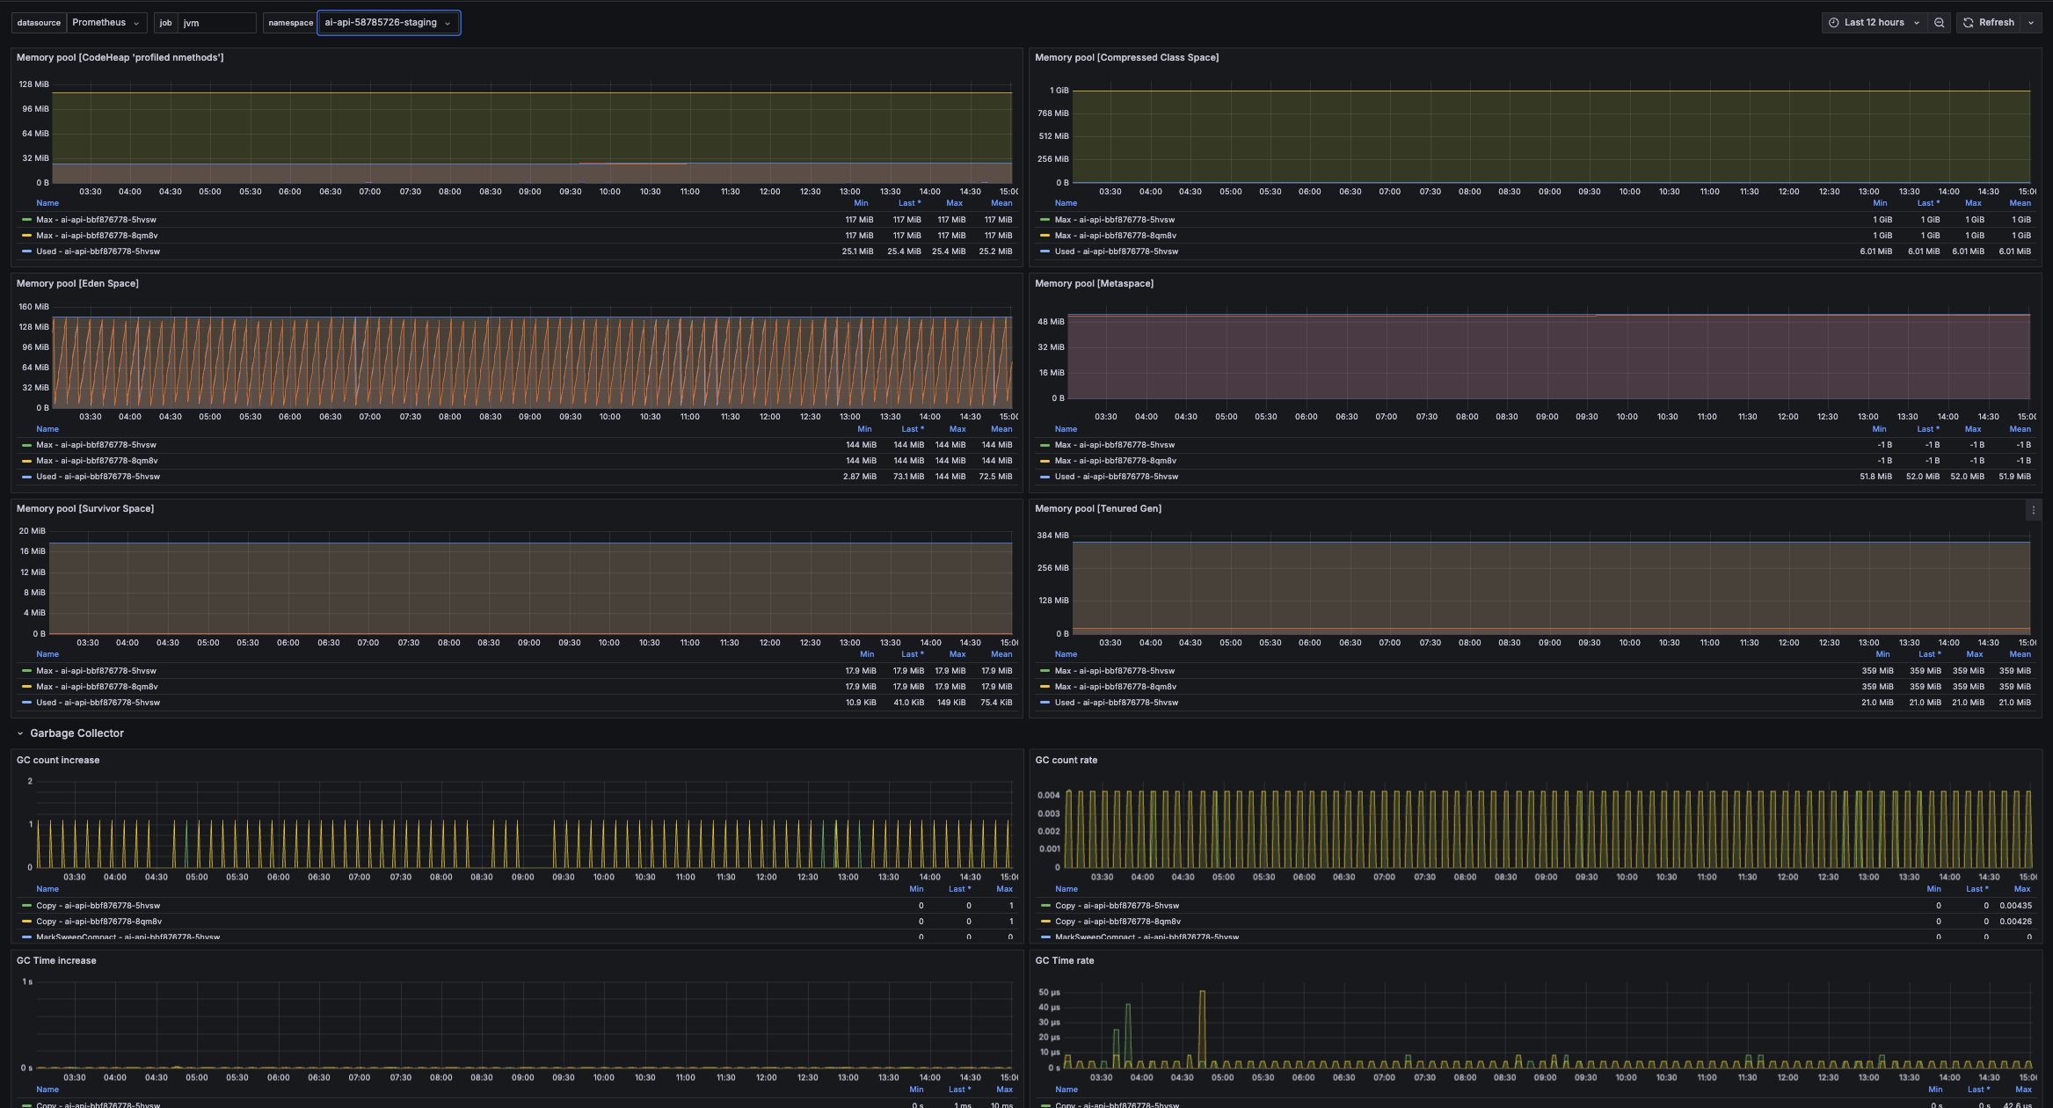Image resolution: width=2053 pixels, height=1108 pixels.
Task: Toggle Used 5hvsw series in Eden Space legend
Action: pos(98,477)
